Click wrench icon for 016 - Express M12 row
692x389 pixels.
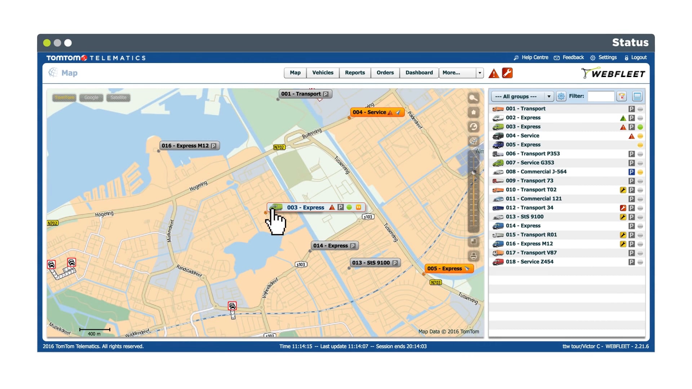(623, 244)
